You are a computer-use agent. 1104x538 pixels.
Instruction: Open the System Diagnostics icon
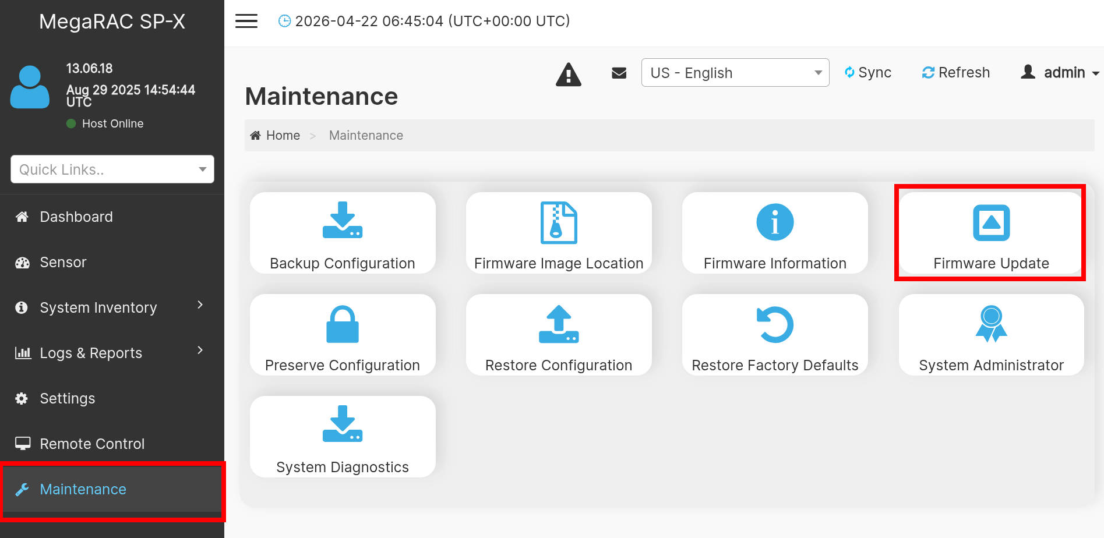tap(343, 423)
